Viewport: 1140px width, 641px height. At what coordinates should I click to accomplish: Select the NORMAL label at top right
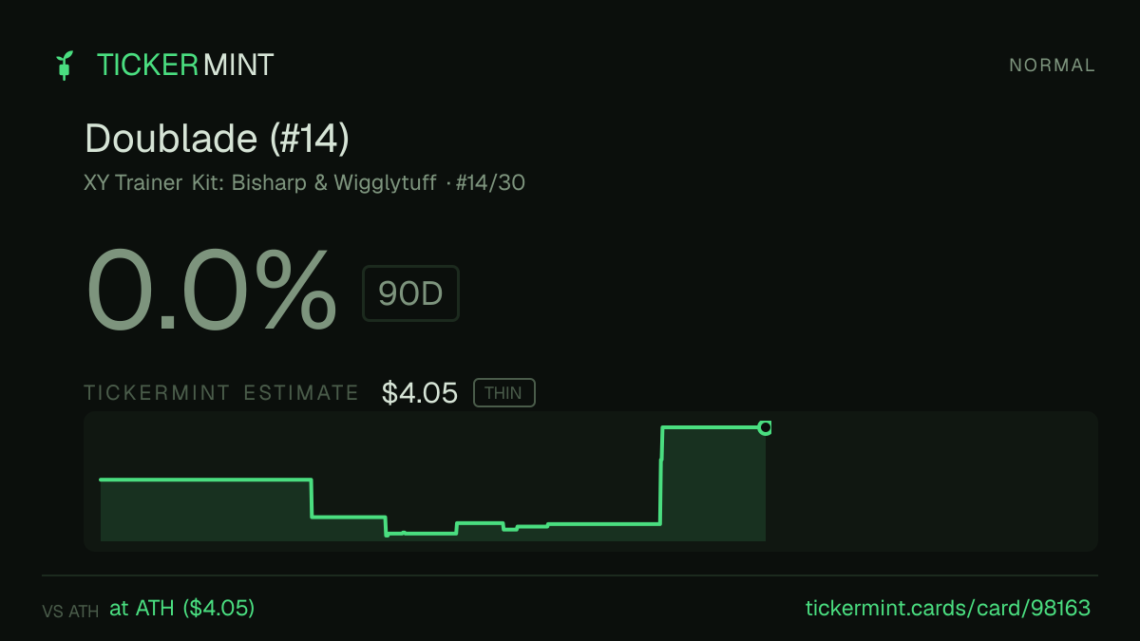click(1053, 66)
